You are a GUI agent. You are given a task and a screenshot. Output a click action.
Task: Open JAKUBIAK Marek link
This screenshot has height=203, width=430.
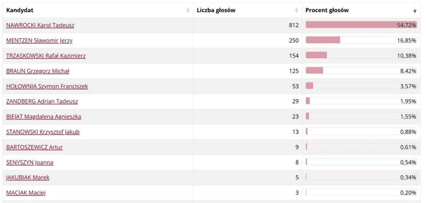click(x=28, y=177)
